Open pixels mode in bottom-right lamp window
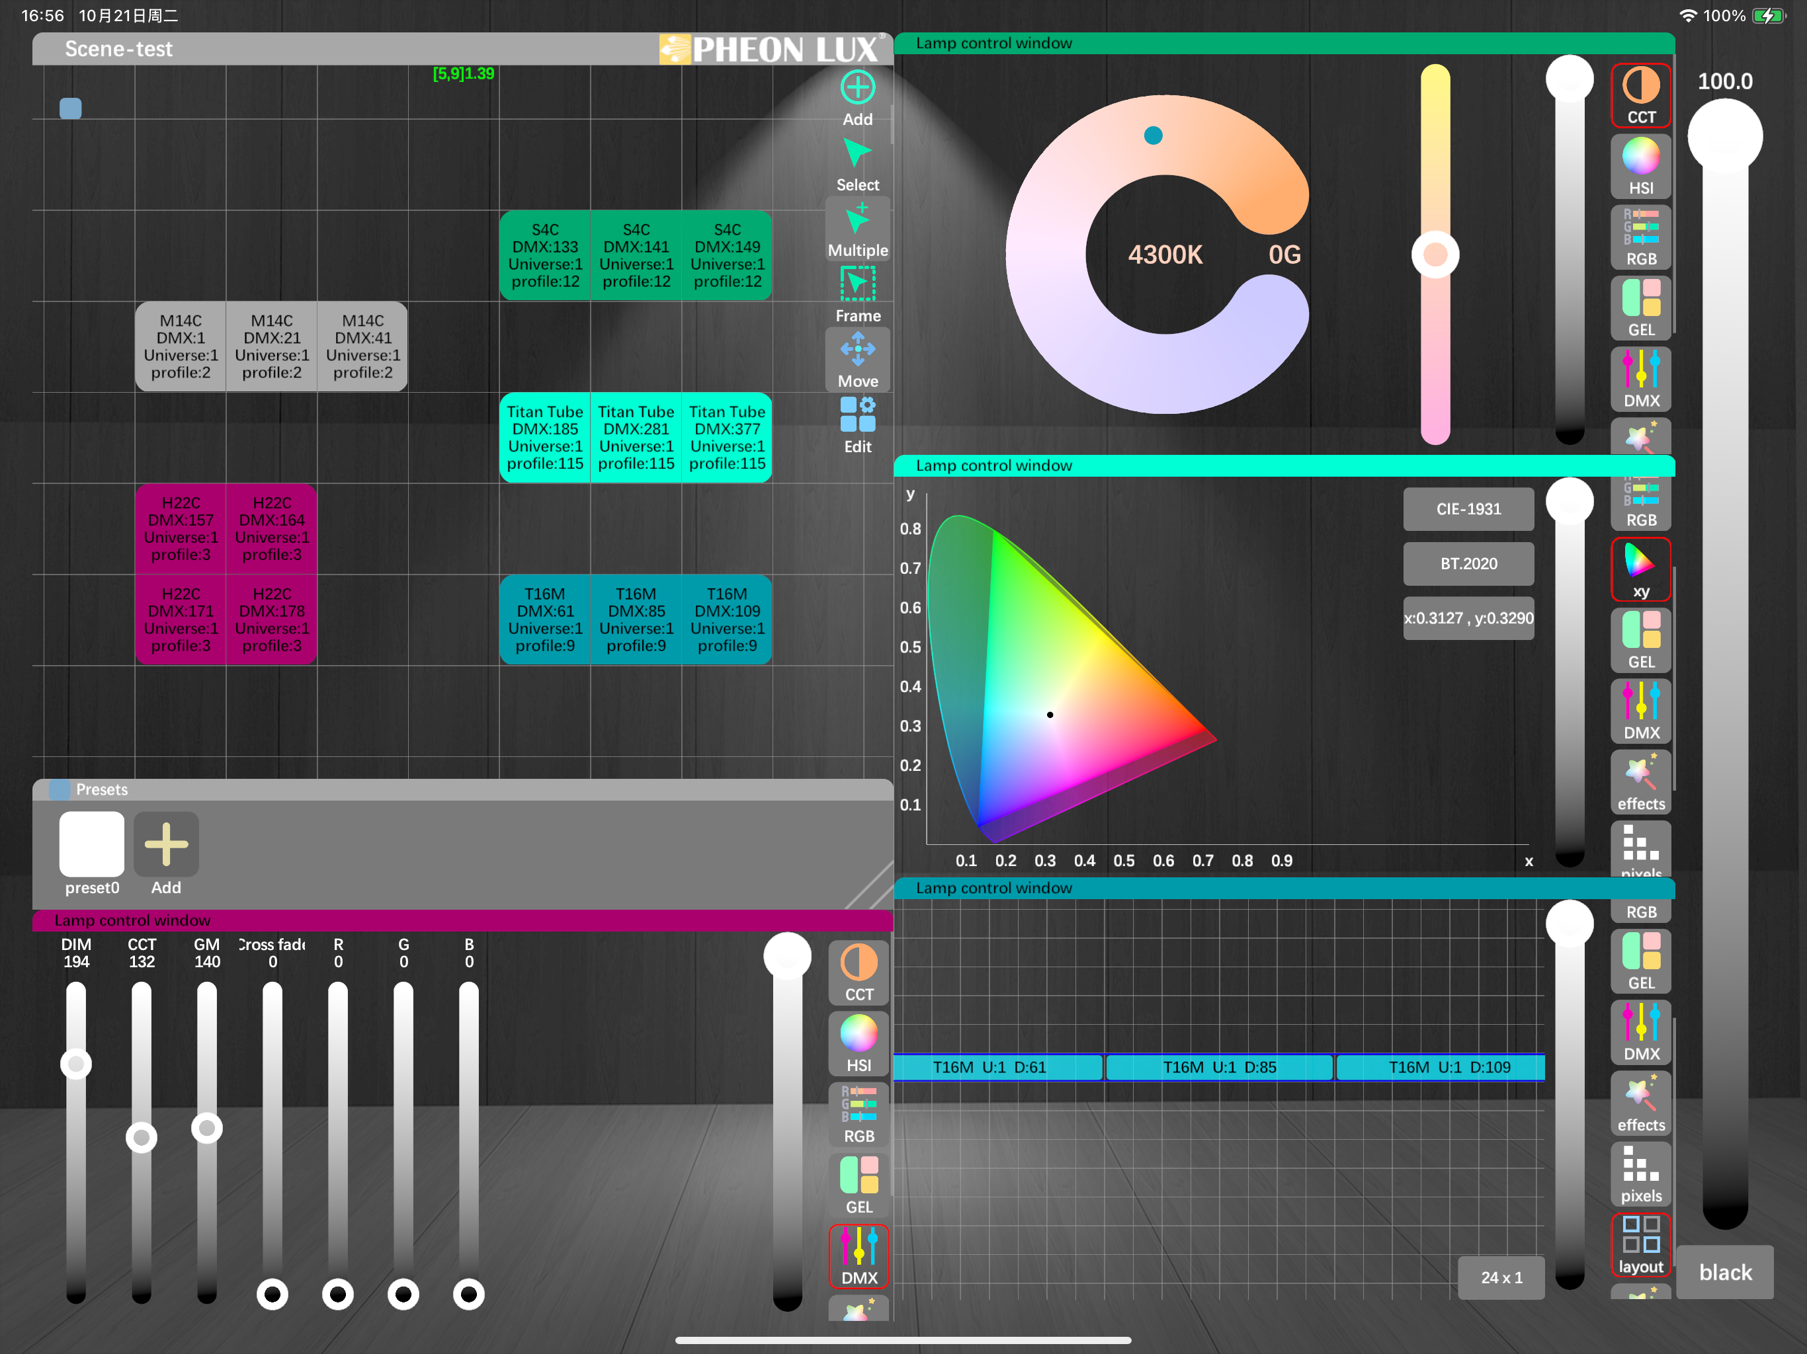Screen dimensions: 1807x1354 click(1640, 1175)
